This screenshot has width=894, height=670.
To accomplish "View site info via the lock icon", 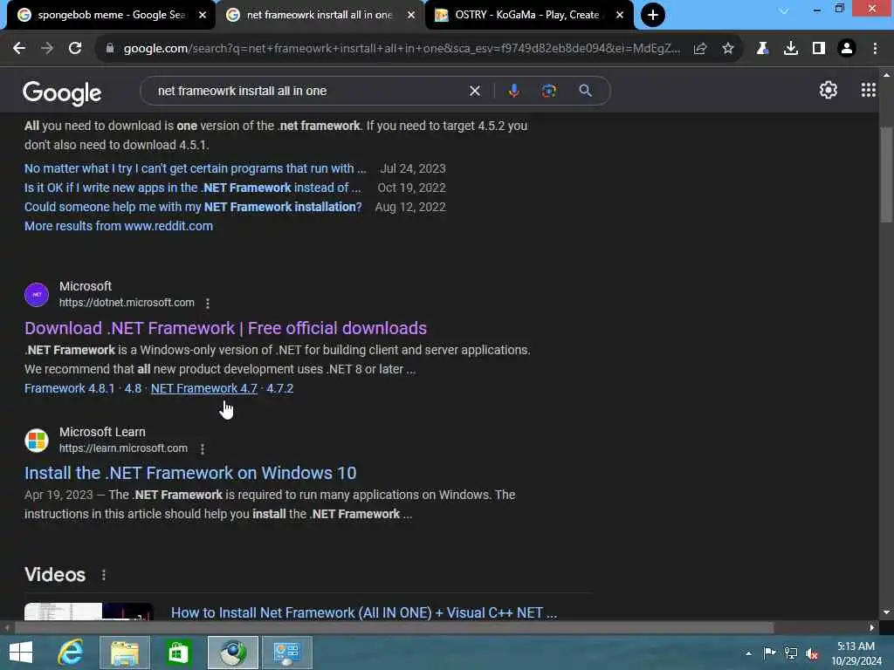I will (x=110, y=49).
